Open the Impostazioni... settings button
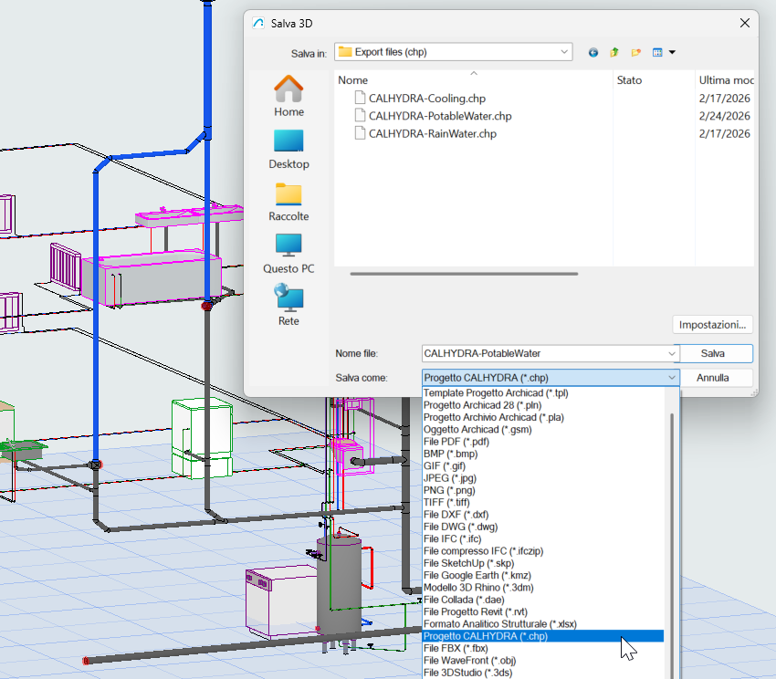The image size is (776, 679). click(x=712, y=325)
